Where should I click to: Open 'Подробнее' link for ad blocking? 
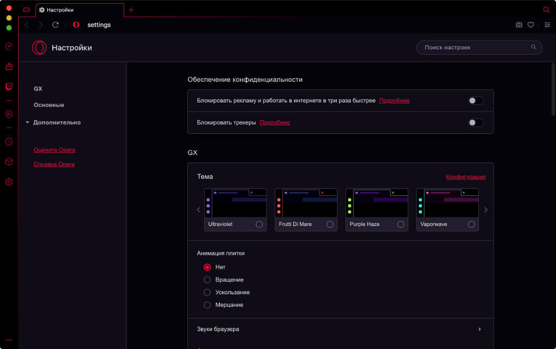point(394,100)
